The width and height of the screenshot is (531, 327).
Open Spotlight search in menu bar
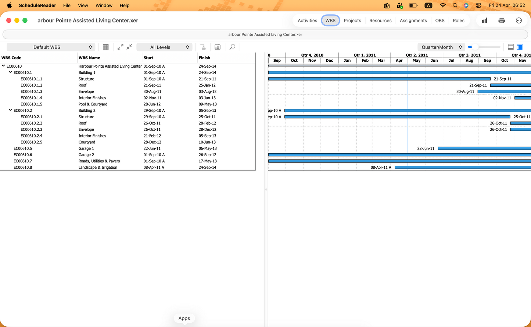click(455, 6)
